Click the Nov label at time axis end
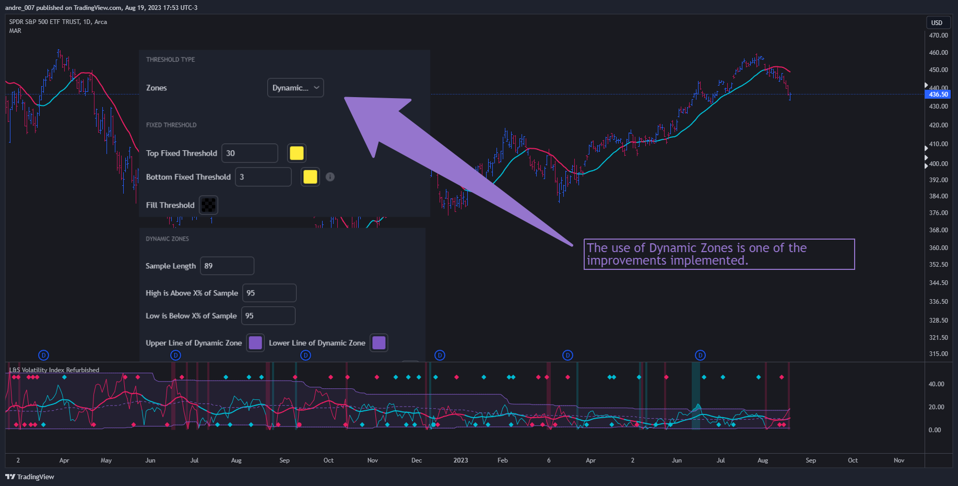This screenshot has height=486, width=958. pyautogui.click(x=899, y=460)
